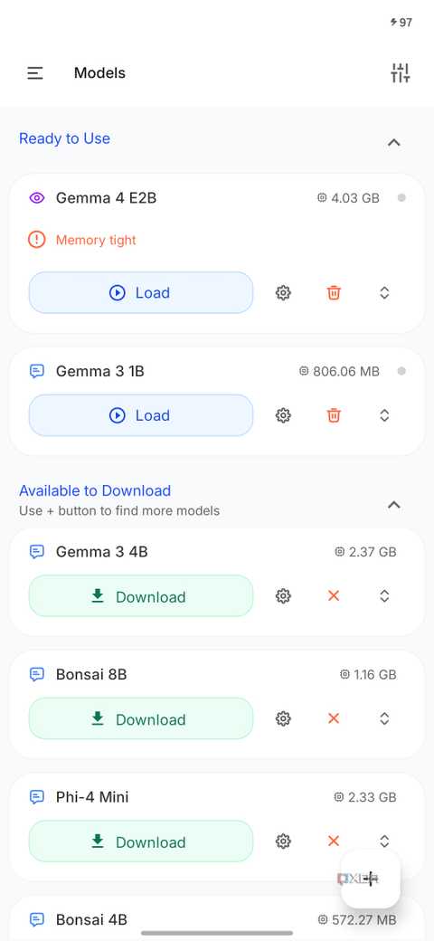
Task: Delete the Gemma 4 E2B model
Action: coord(334,293)
